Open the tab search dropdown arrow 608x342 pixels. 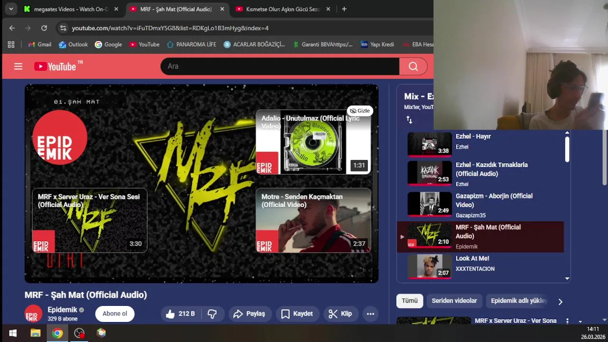[10, 9]
